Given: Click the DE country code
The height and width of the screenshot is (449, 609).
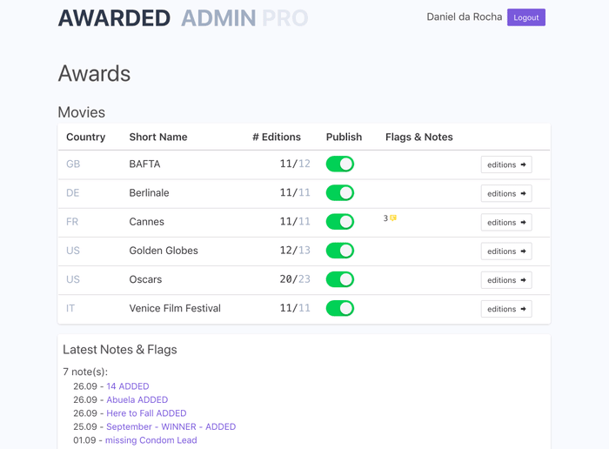Looking at the screenshot, I should click(72, 192).
